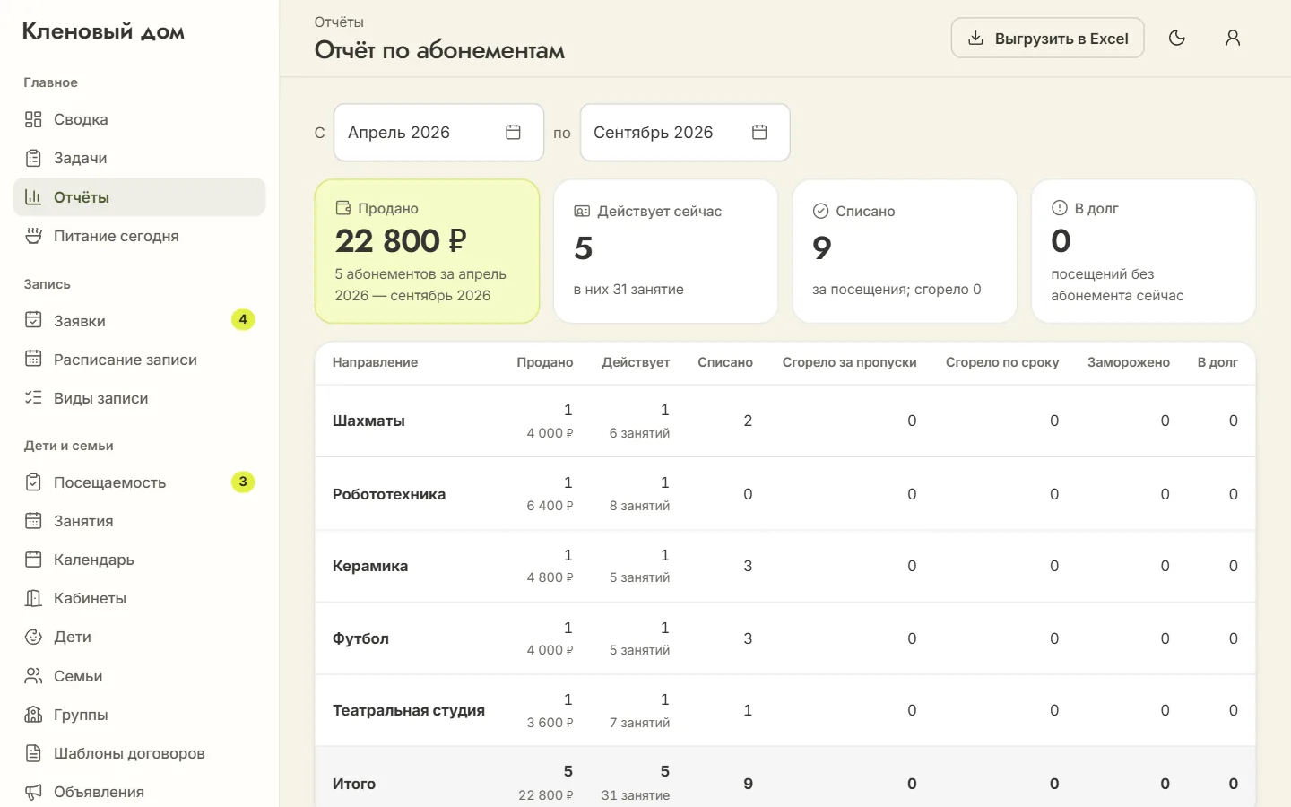Click the Театральная студия row name
Viewport: 1291px width, 807px height.
tap(409, 710)
